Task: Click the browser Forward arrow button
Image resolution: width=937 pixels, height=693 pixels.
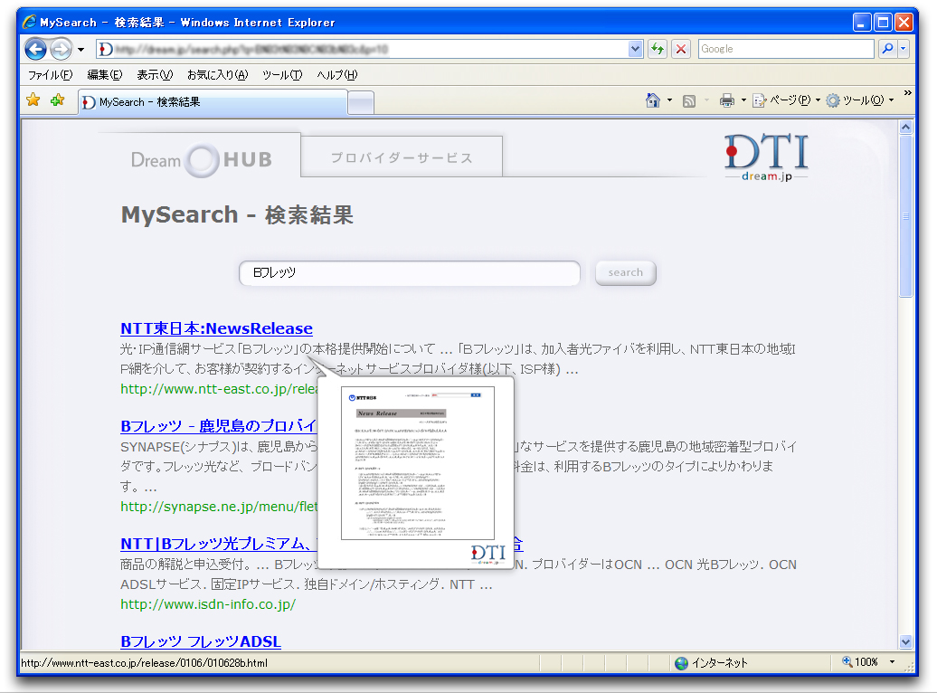Action: tap(61, 50)
